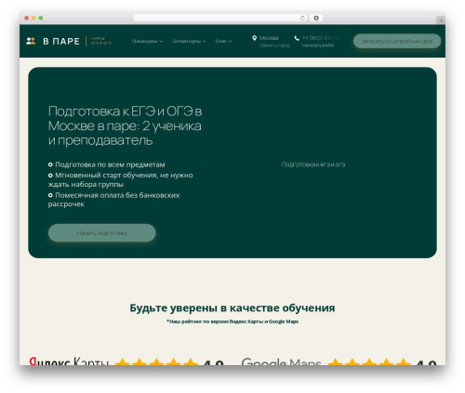Click Будьте уверены в качестве обучения heading
The image size is (465, 393).
(x=232, y=308)
